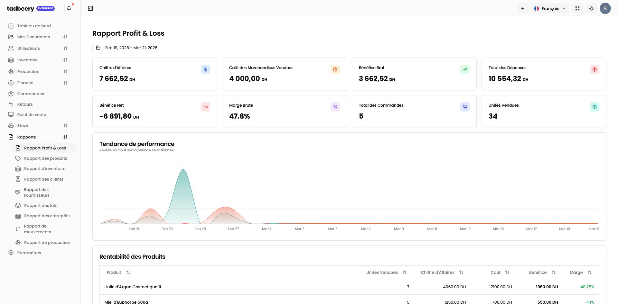Expand Mes Documents menu arrows

(65, 37)
